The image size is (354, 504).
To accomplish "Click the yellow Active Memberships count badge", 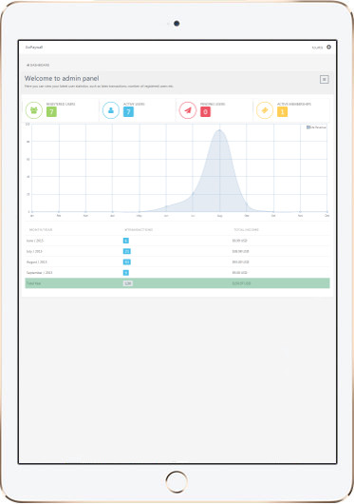I will click(x=282, y=112).
